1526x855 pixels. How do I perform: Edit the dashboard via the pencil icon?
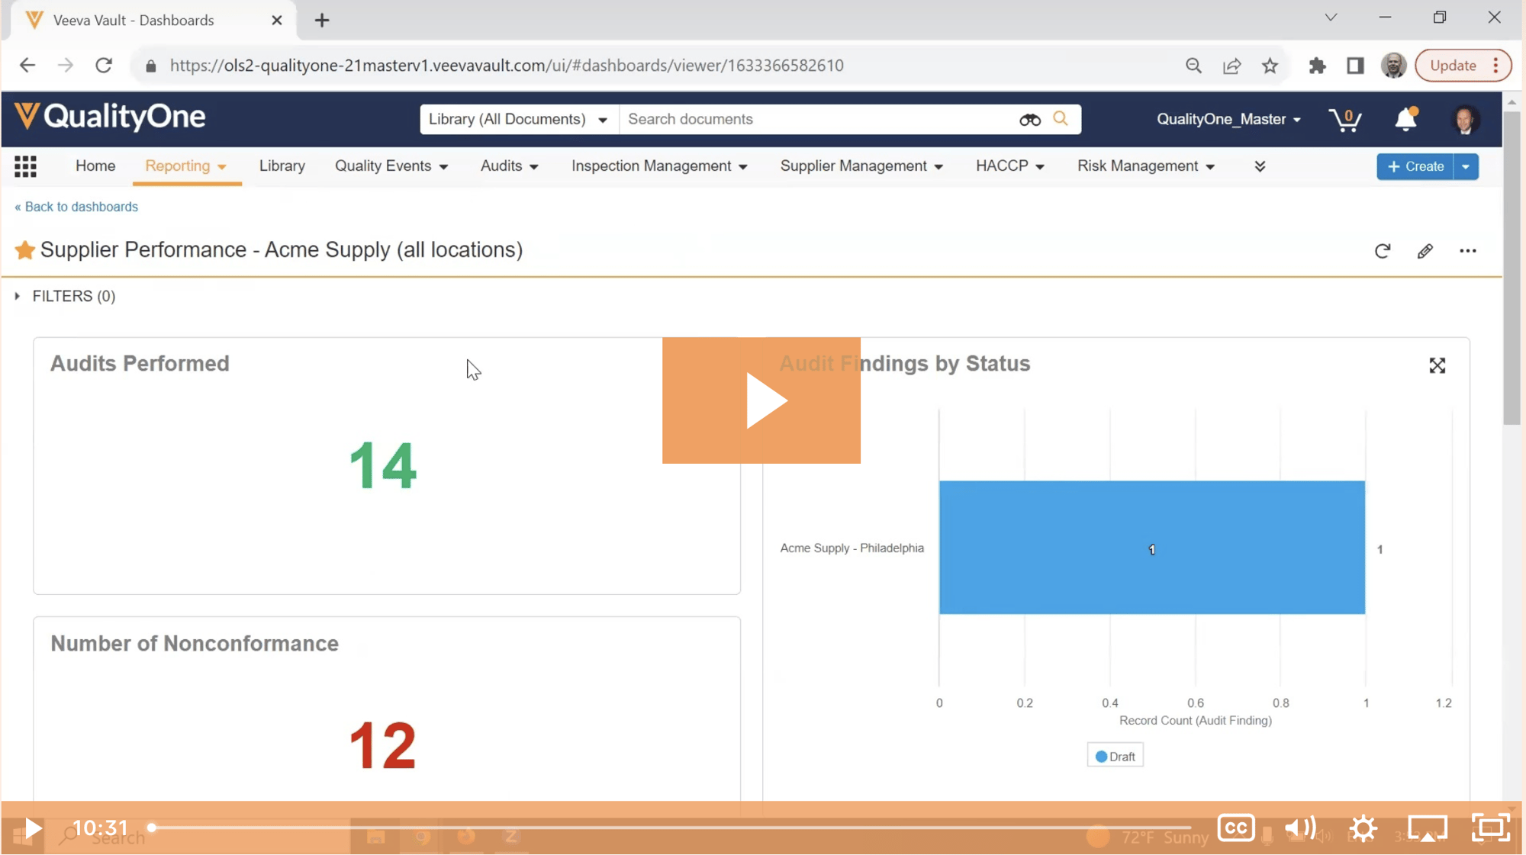[1425, 251]
